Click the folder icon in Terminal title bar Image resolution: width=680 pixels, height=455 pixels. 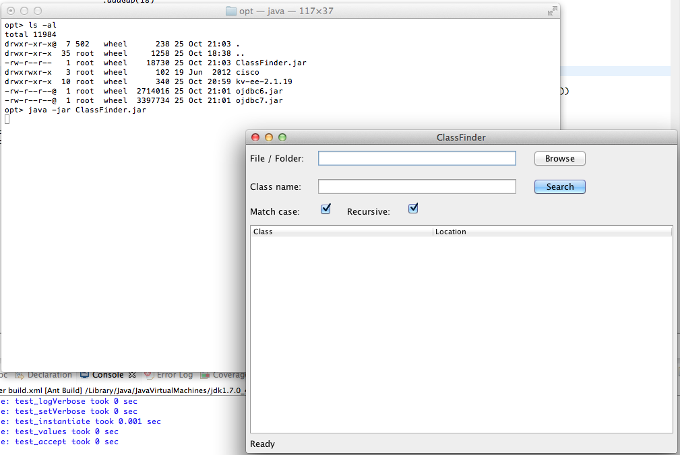[x=231, y=11]
